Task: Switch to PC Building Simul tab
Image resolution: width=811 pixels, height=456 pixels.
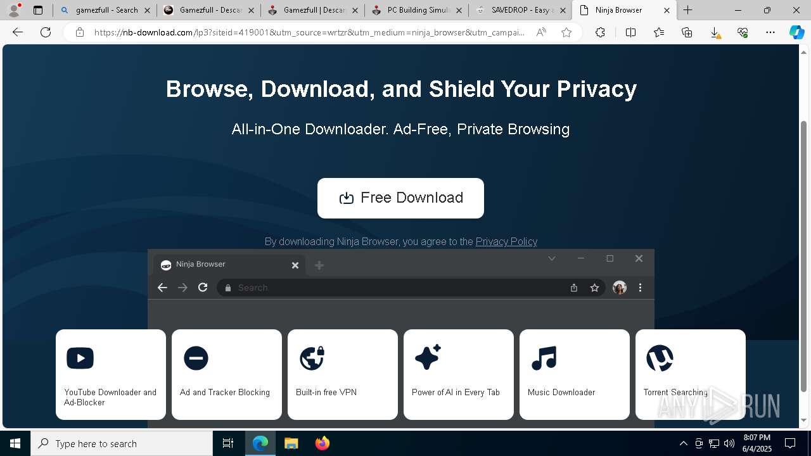Action: 416,10
